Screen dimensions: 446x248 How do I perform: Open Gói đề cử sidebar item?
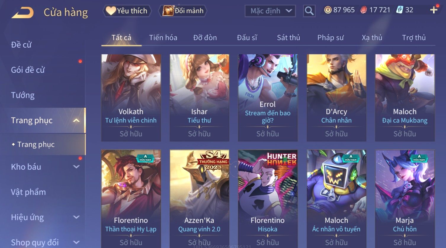point(28,70)
